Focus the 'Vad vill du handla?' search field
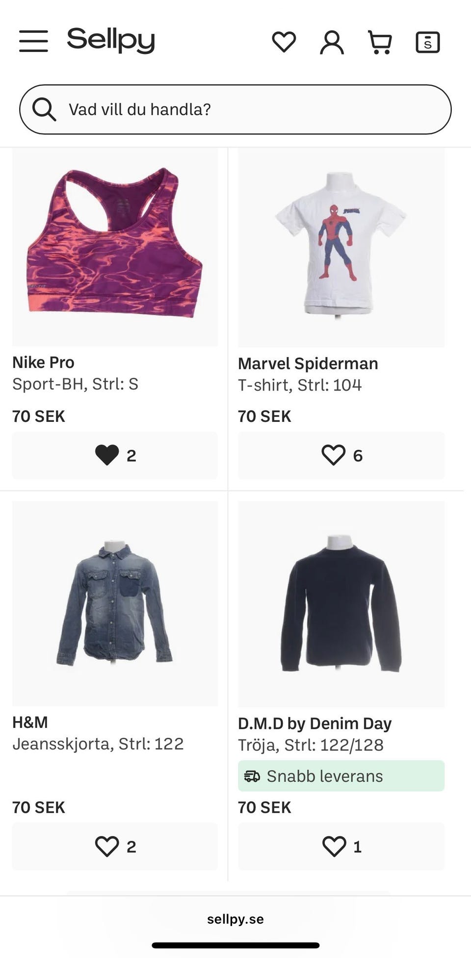Image resolution: width=471 pixels, height=958 pixels. click(x=245, y=109)
